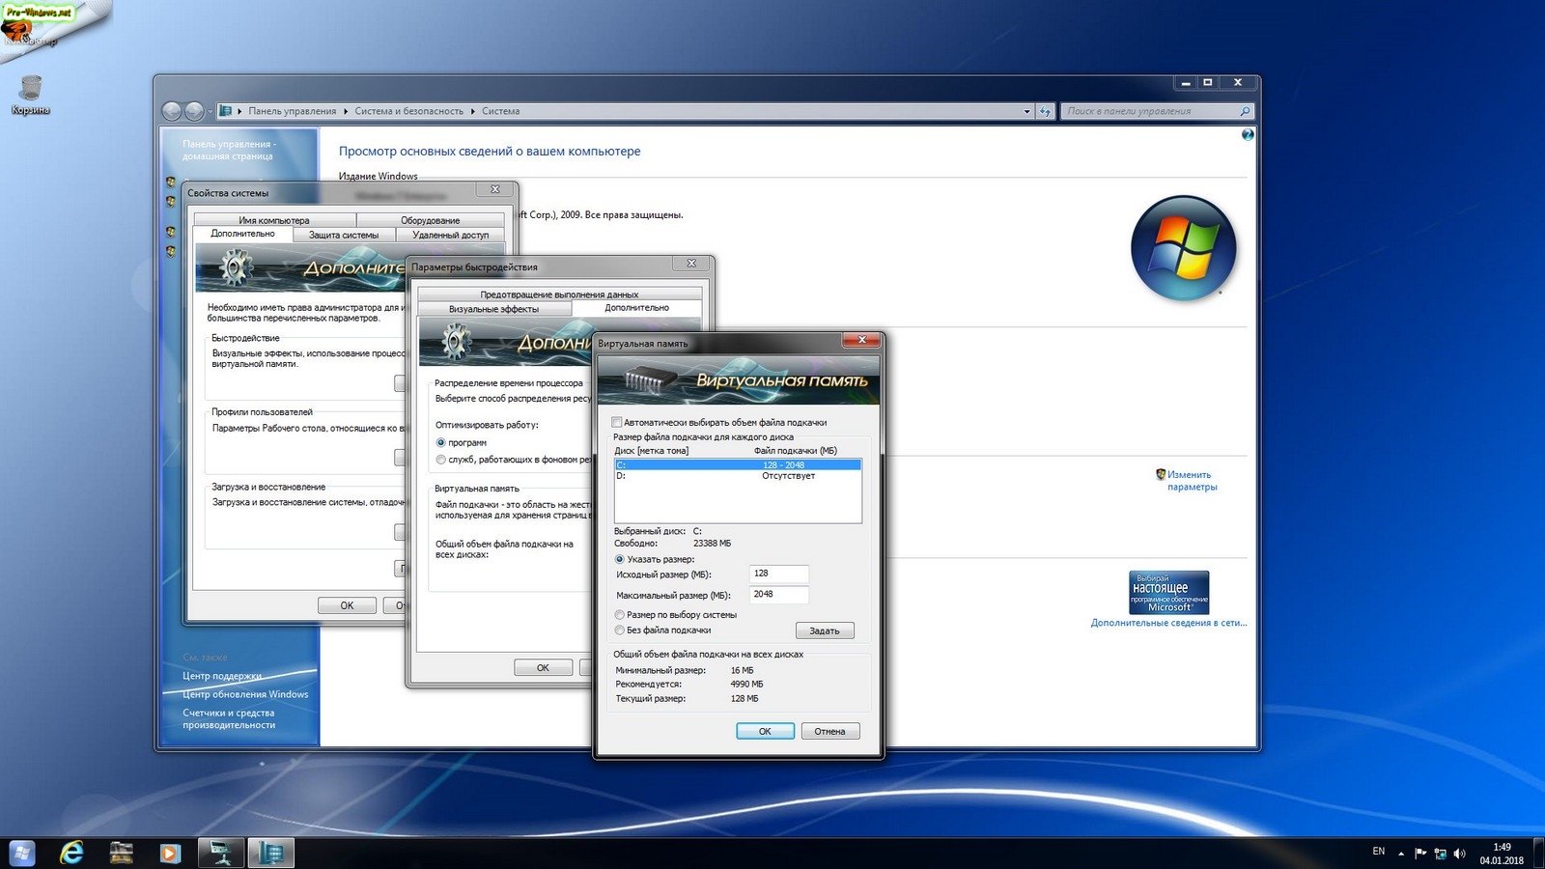Screen dimensions: 1545x869
Task: Enable 'Автоматически выбирать объем файла подкачки' checkbox
Action: pyautogui.click(x=617, y=423)
